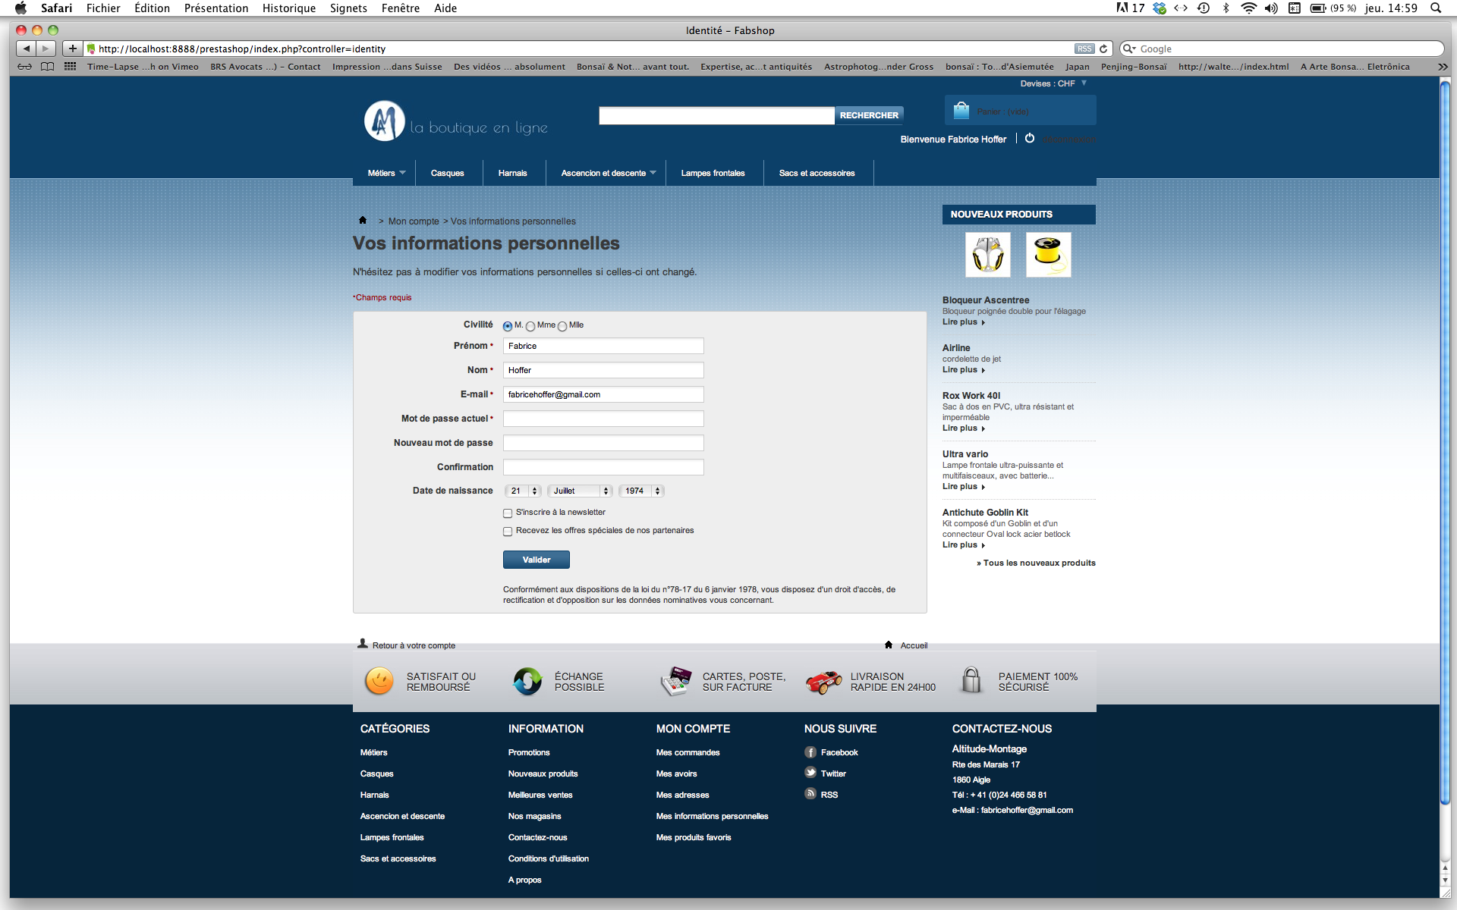The height and width of the screenshot is (910, 1457).
Task: Click the shopping cart bag icon
Action: click(x=961, y=111)
